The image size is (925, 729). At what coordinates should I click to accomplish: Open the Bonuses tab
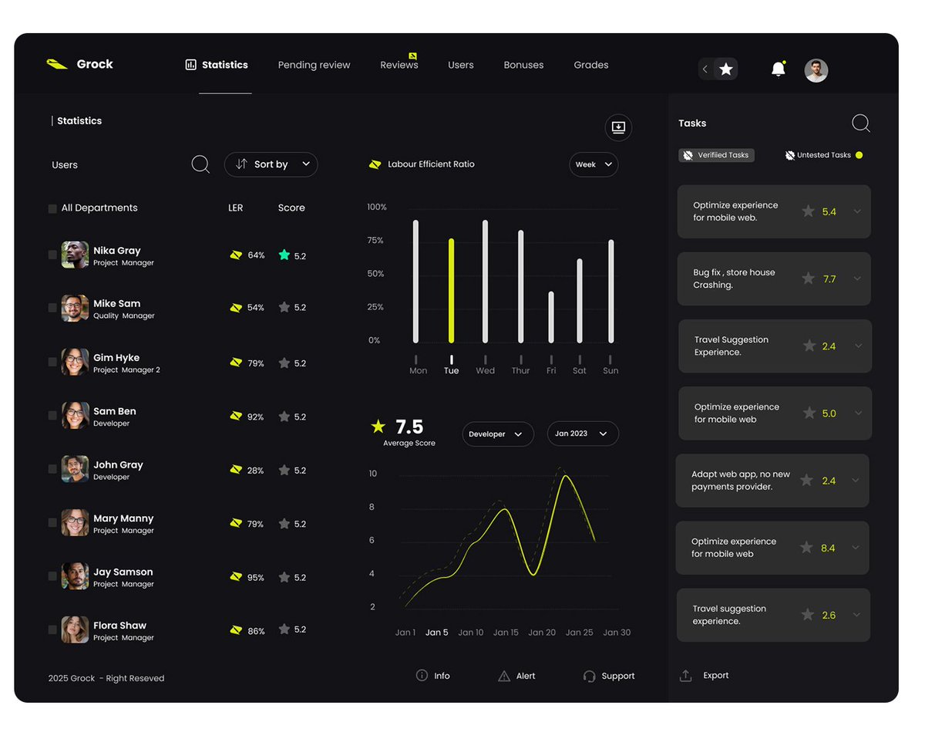(523, 65)
